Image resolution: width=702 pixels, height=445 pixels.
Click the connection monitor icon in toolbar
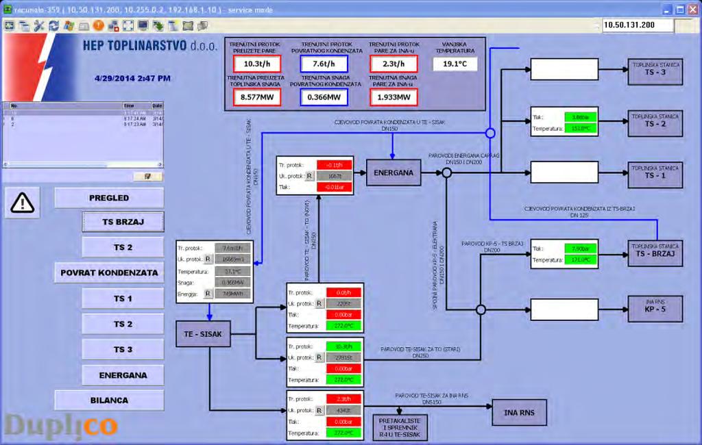10,26
